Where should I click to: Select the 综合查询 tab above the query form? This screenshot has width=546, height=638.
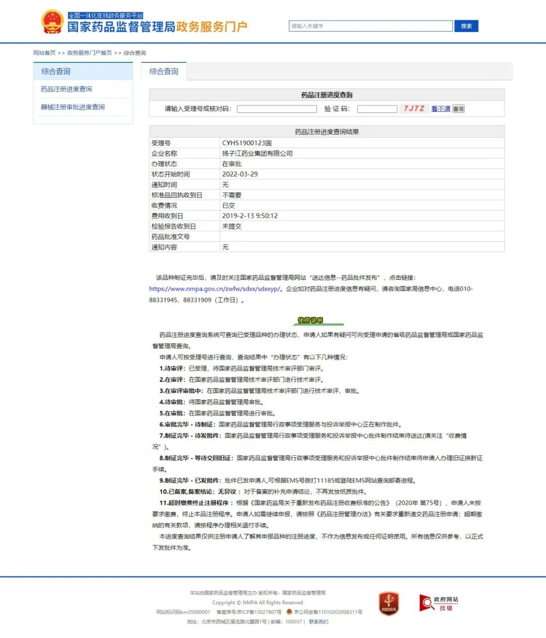tap(164, 71)
